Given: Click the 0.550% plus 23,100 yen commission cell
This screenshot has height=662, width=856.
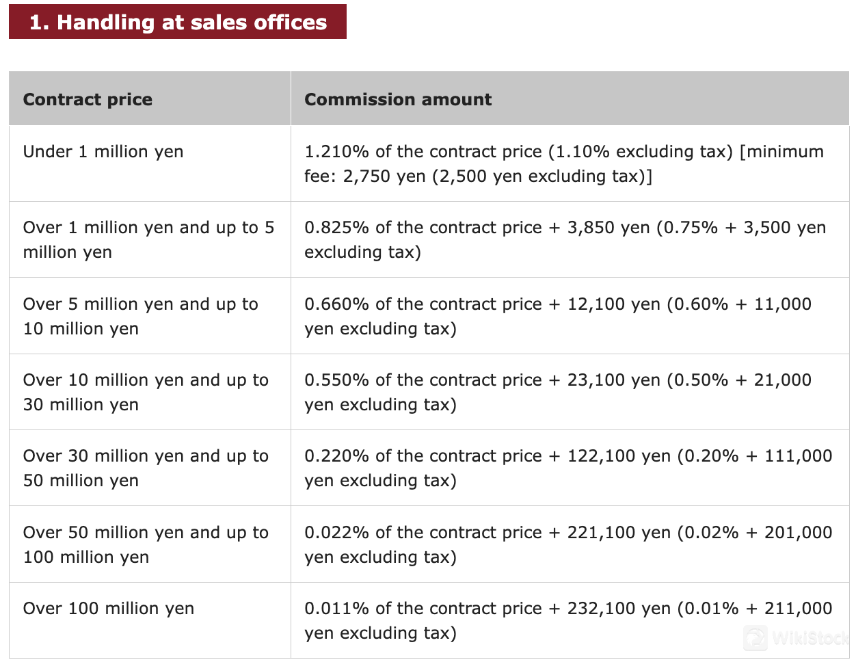Looking at the screenshot, I should [558, 392].
